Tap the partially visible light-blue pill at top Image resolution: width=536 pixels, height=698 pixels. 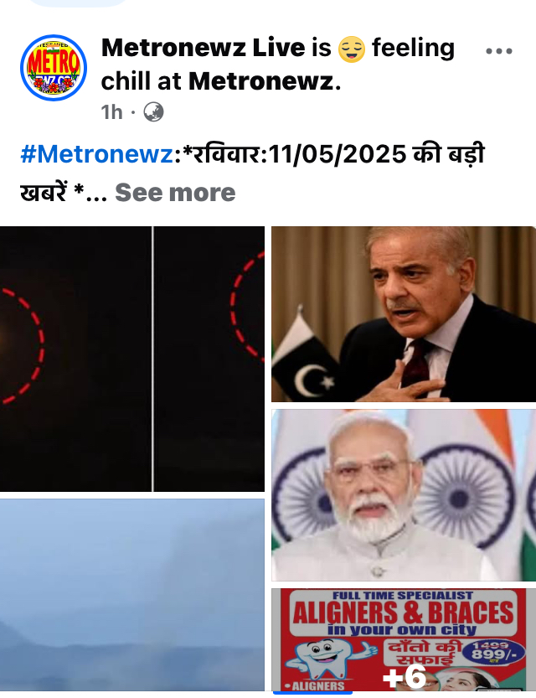pyautogui.click(x=78, y=3)
